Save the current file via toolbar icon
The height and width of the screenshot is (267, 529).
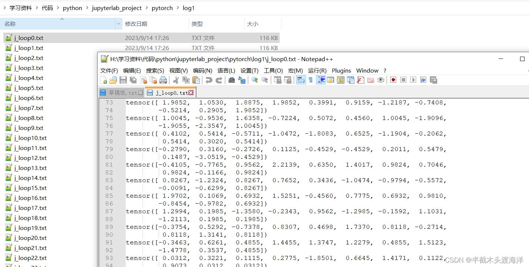(x=123, y=80)
